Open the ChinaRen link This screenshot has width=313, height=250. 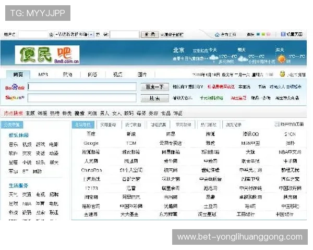point(91,170)
